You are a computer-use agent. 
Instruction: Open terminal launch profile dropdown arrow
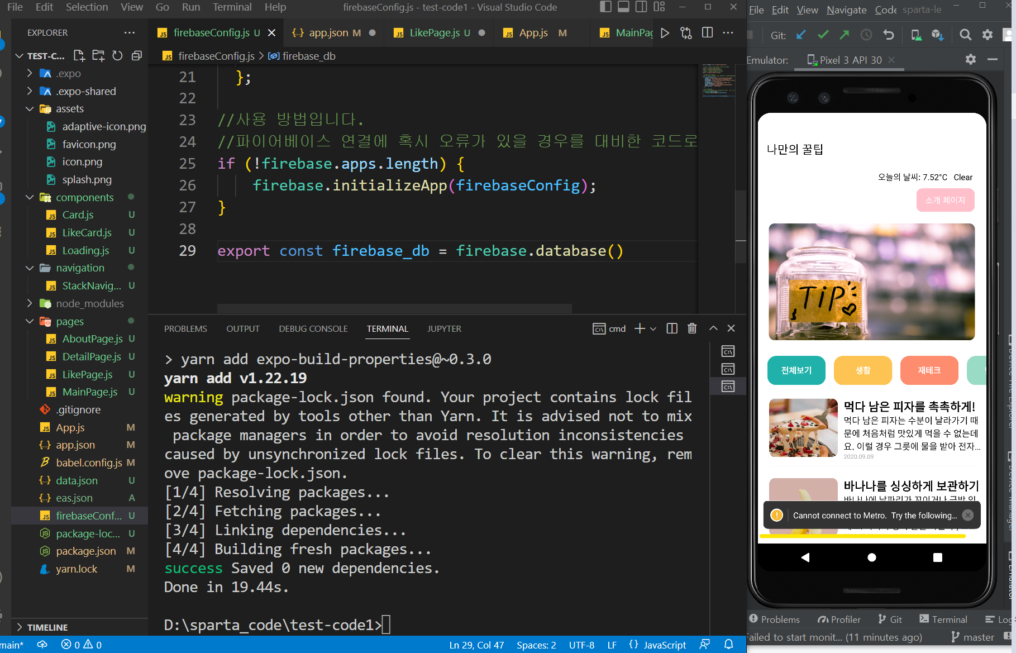[654, 328]
